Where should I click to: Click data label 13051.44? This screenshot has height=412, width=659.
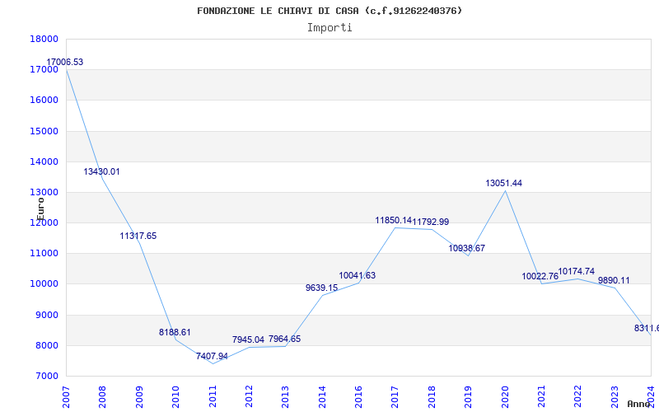pos(503,183)
